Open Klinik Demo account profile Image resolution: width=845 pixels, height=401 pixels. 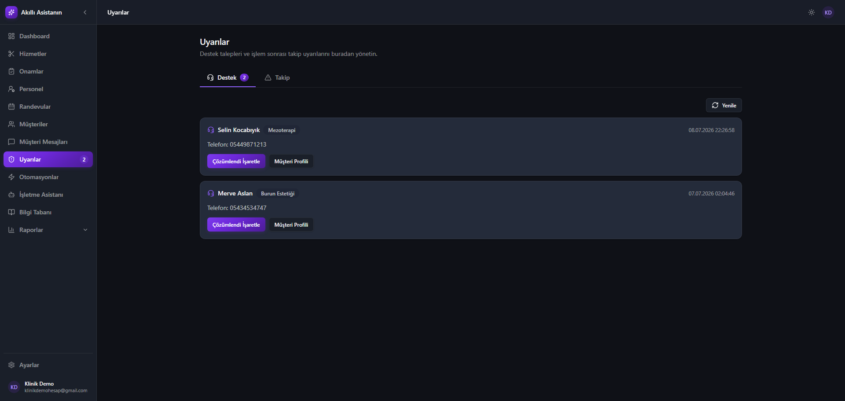pos(48,387)
